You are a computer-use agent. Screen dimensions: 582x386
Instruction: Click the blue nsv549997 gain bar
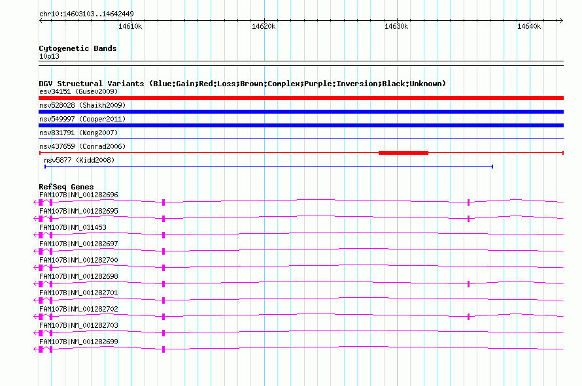(301, 125)
